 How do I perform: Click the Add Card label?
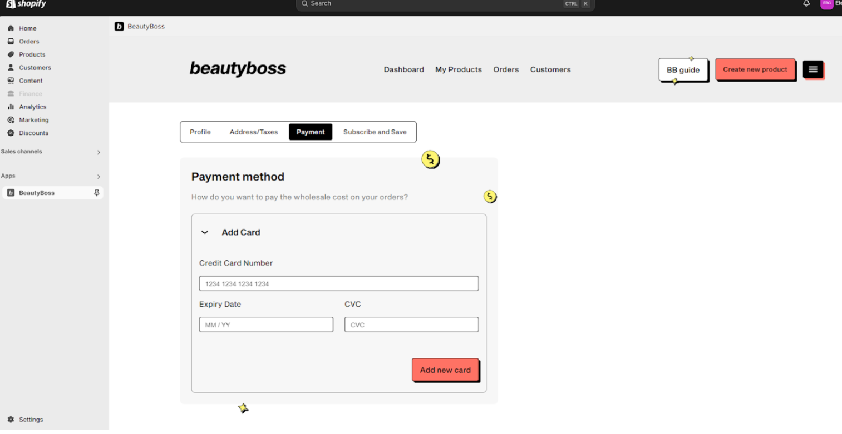pyautogui.click(x=241, y=232)
